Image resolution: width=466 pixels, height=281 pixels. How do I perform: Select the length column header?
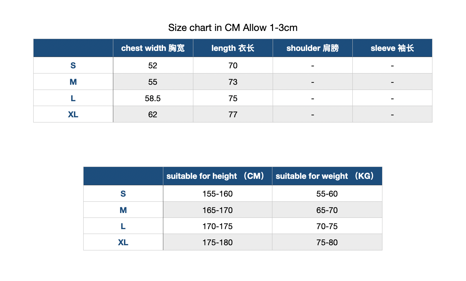coord(233,48)
